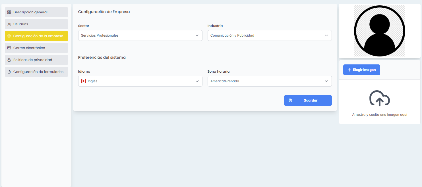Screen dimensions: 422x187
Task: Open the Sector dropdown
Action: pos(140,35)
